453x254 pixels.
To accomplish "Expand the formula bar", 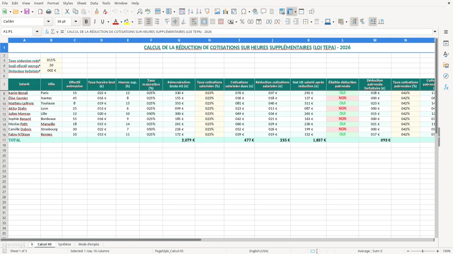I will point(435,32).
